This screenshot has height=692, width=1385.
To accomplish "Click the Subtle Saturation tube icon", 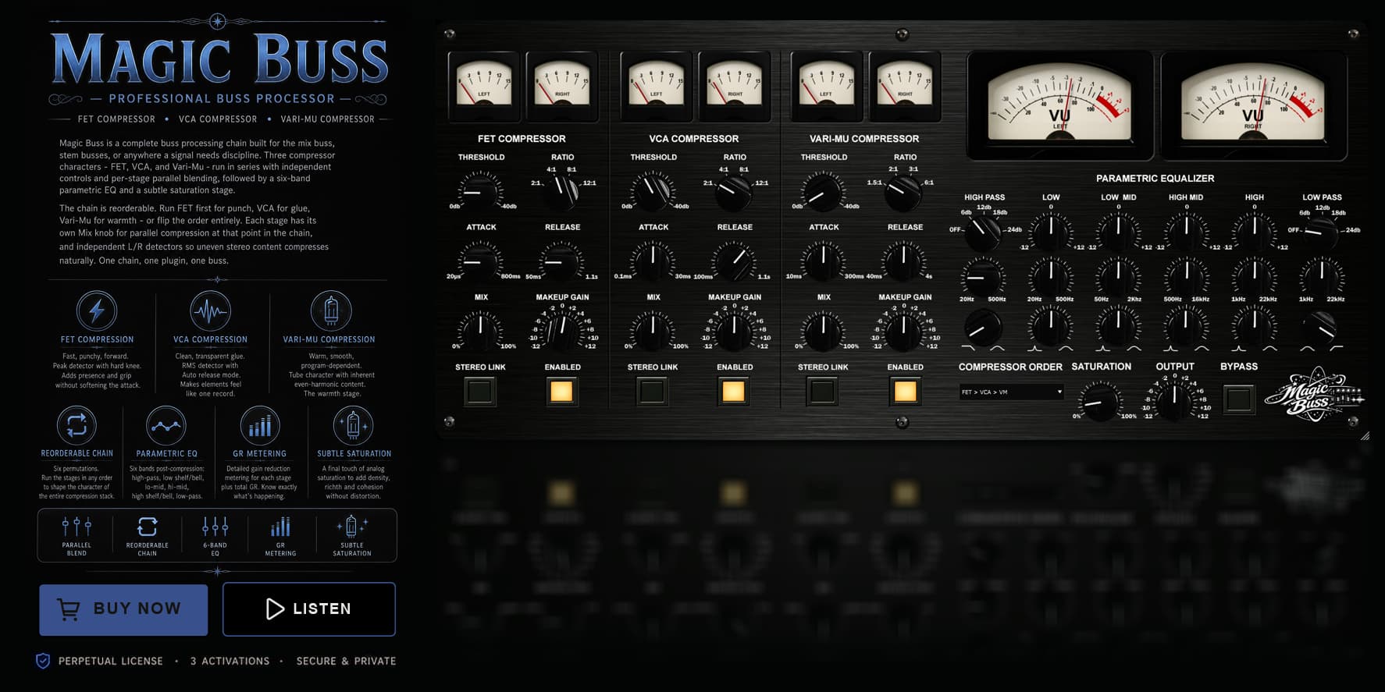I will click(353, 425).
